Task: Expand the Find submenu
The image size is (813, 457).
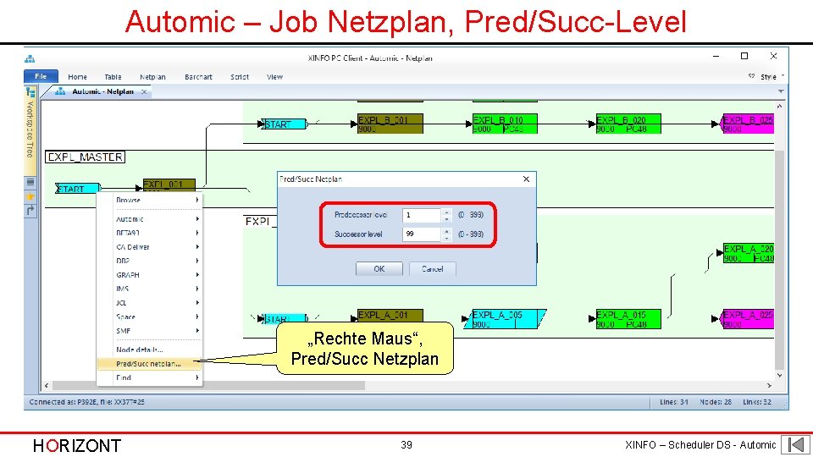Action: [x=149, y=377]
